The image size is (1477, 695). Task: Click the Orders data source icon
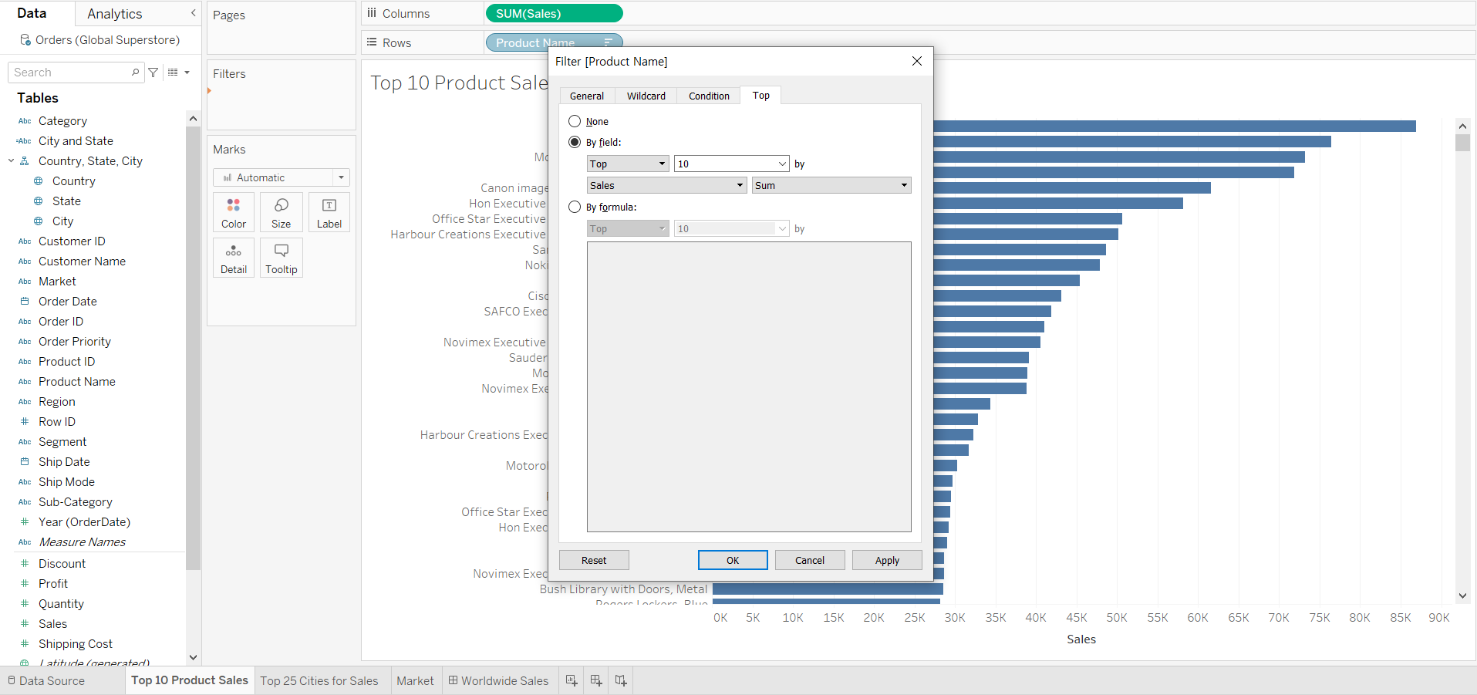point(25,40)
